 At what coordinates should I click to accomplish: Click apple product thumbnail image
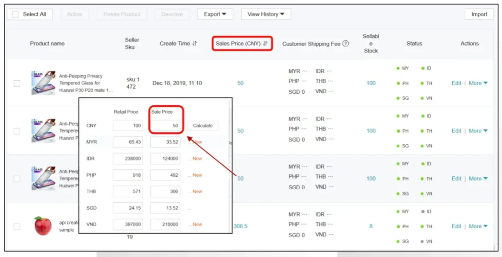[43, 225]
